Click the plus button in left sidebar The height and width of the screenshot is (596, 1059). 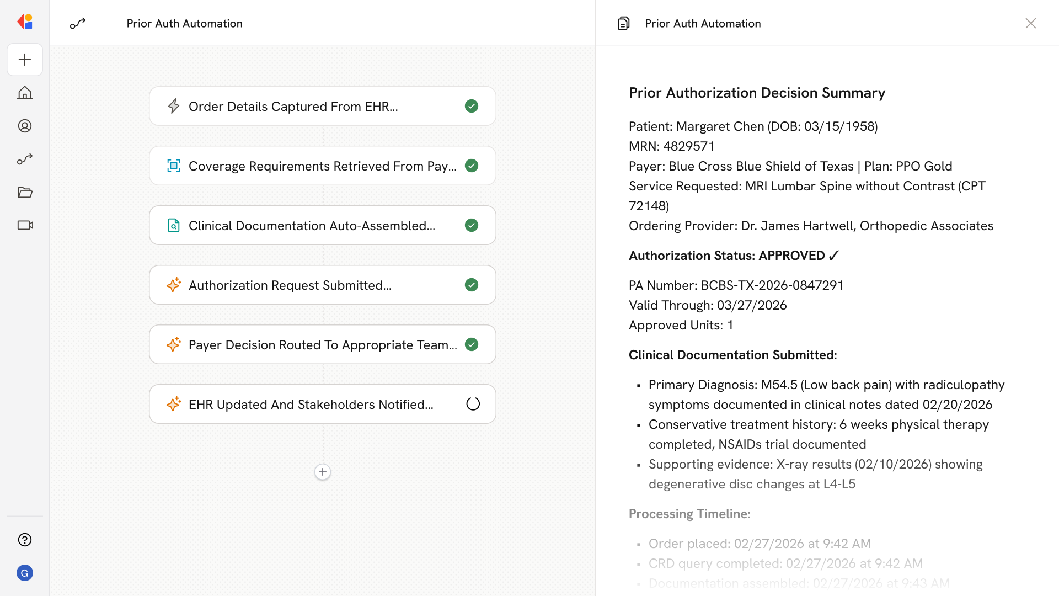[25, 60]
